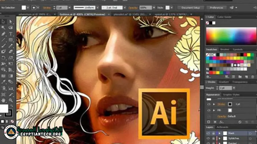The height and width of the screenshot is (144, 257).
Task: Click the fx Add New Effect icon
Action: click(x=221, y=122)
